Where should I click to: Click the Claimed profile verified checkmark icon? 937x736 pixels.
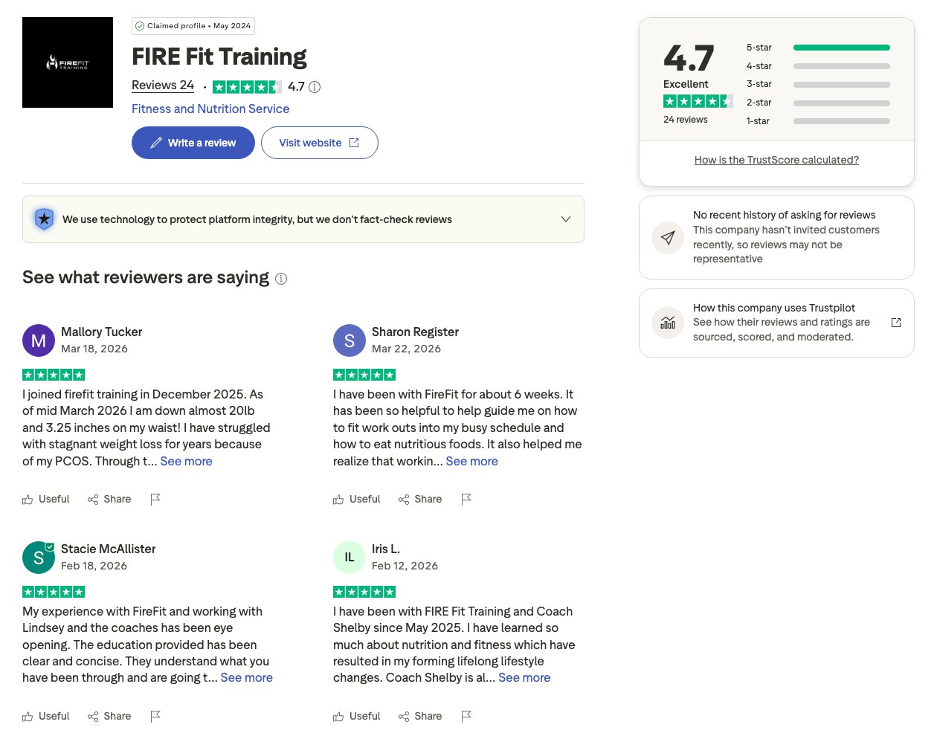tap(140, 26)
